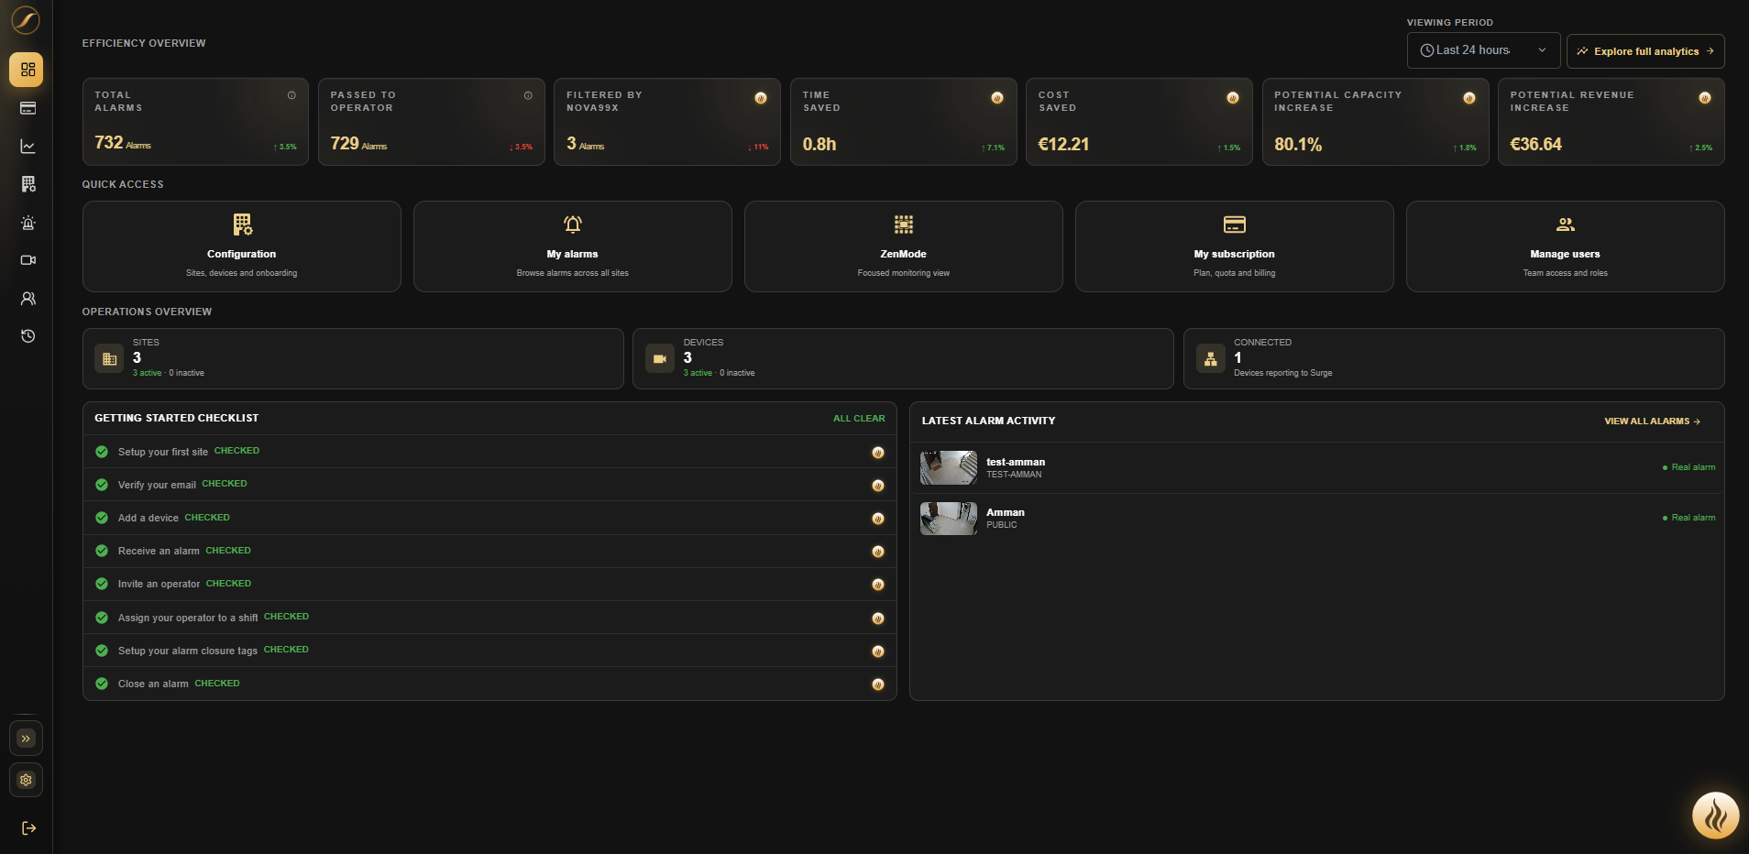
Task: Click badge icon on Potential Revenue Increase card
Action: click(1705, 98)
